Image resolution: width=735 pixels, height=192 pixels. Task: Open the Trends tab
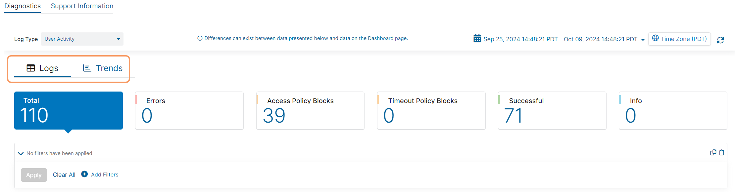click(x=103, y=68)
